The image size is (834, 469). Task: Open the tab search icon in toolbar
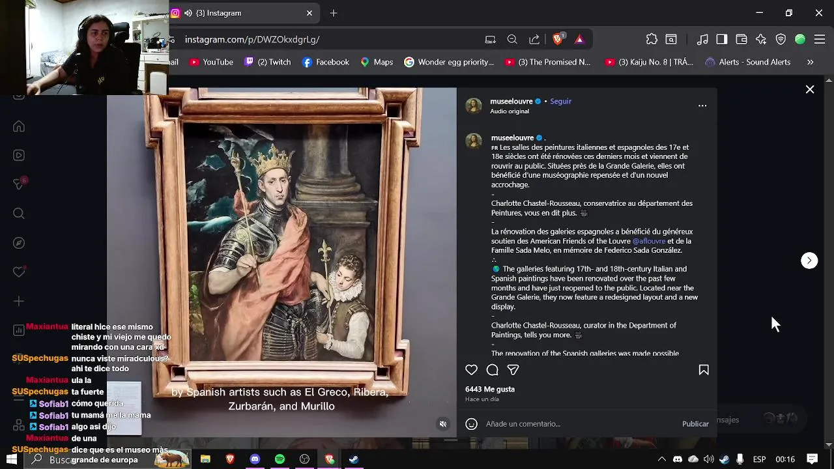(x=671, y=40)
